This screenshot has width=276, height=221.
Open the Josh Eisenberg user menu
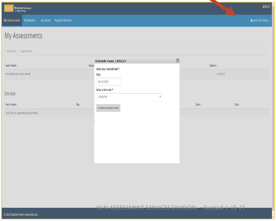click(260, 20)
